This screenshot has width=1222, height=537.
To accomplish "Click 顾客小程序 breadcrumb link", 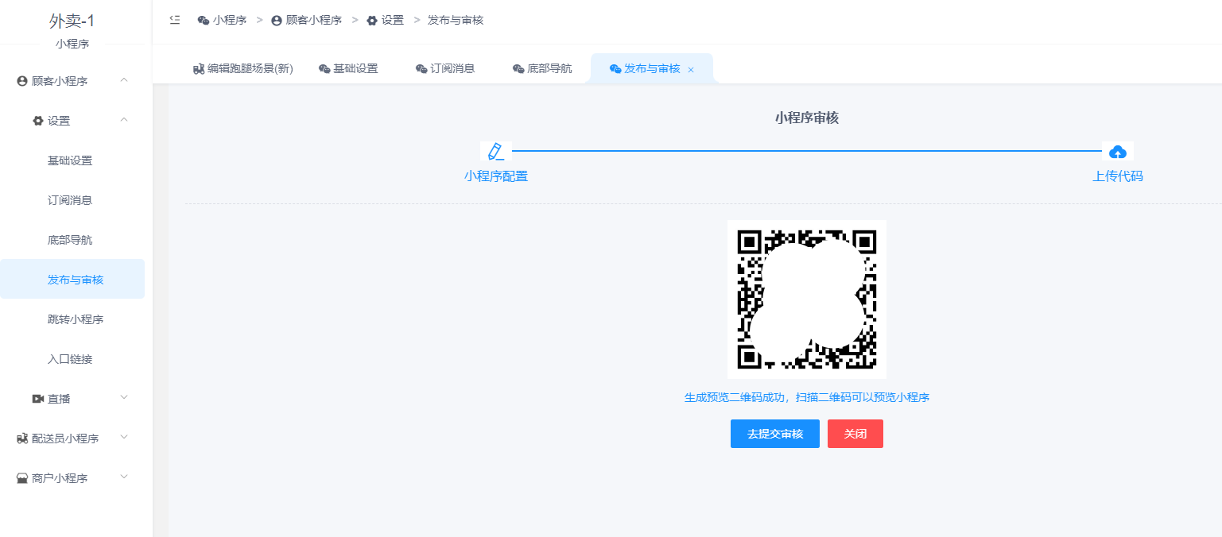I will coord(314,21).
